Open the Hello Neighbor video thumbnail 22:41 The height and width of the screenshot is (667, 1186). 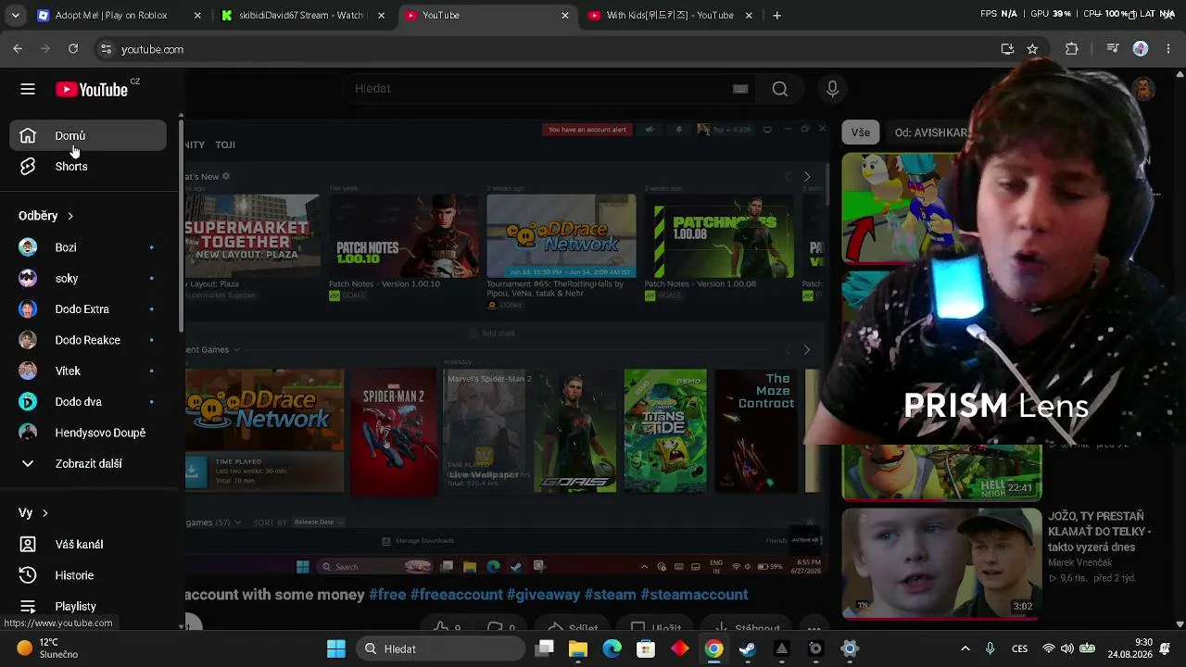click(941, 472)
